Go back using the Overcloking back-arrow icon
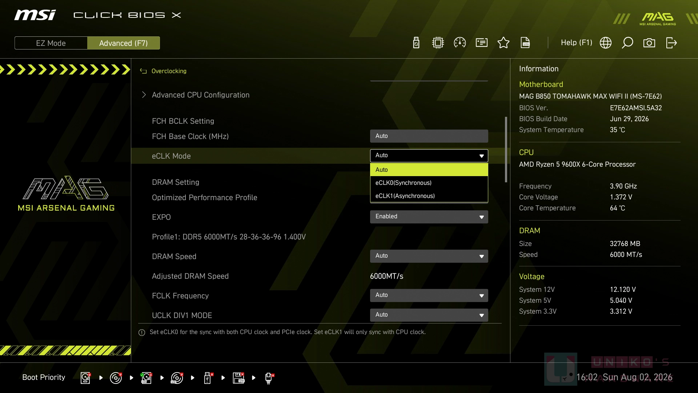698x393 pixels. tap(143, 71)
